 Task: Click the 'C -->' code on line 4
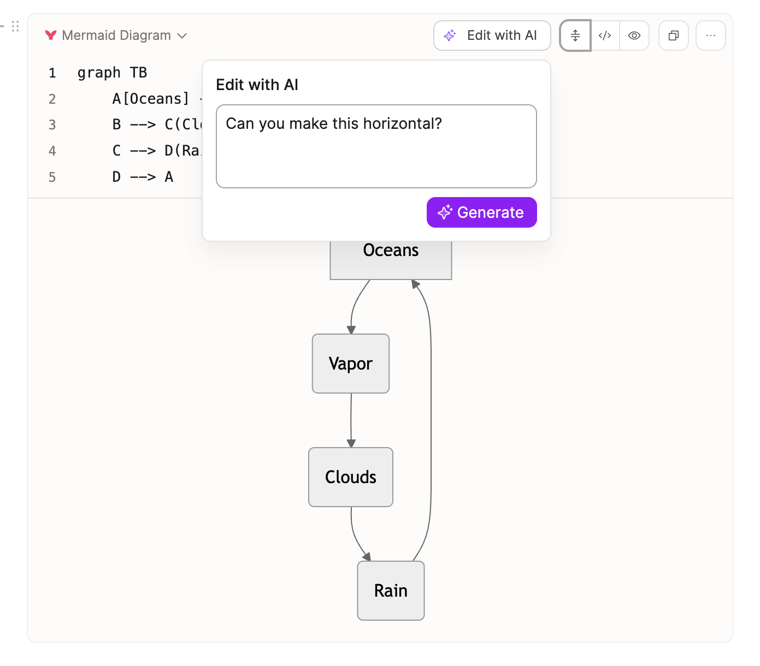pos(134,151)
